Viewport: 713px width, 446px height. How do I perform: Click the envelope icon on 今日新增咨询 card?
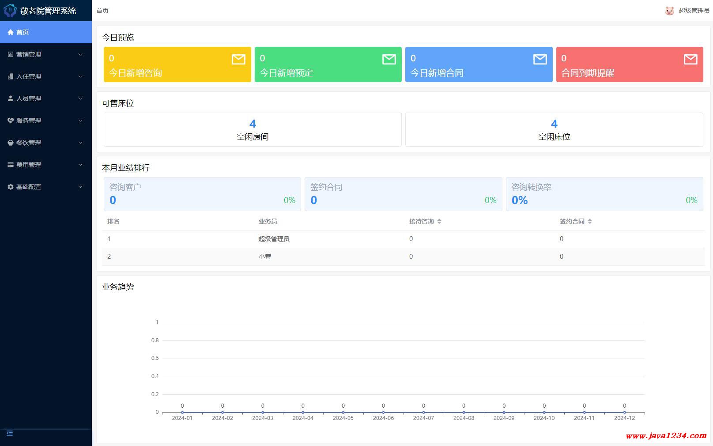(x=238, y=59)
